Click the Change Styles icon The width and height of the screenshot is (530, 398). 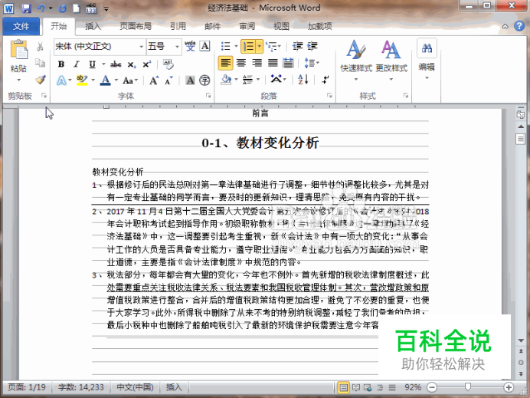pyautogui.click(x=391, y=50)
